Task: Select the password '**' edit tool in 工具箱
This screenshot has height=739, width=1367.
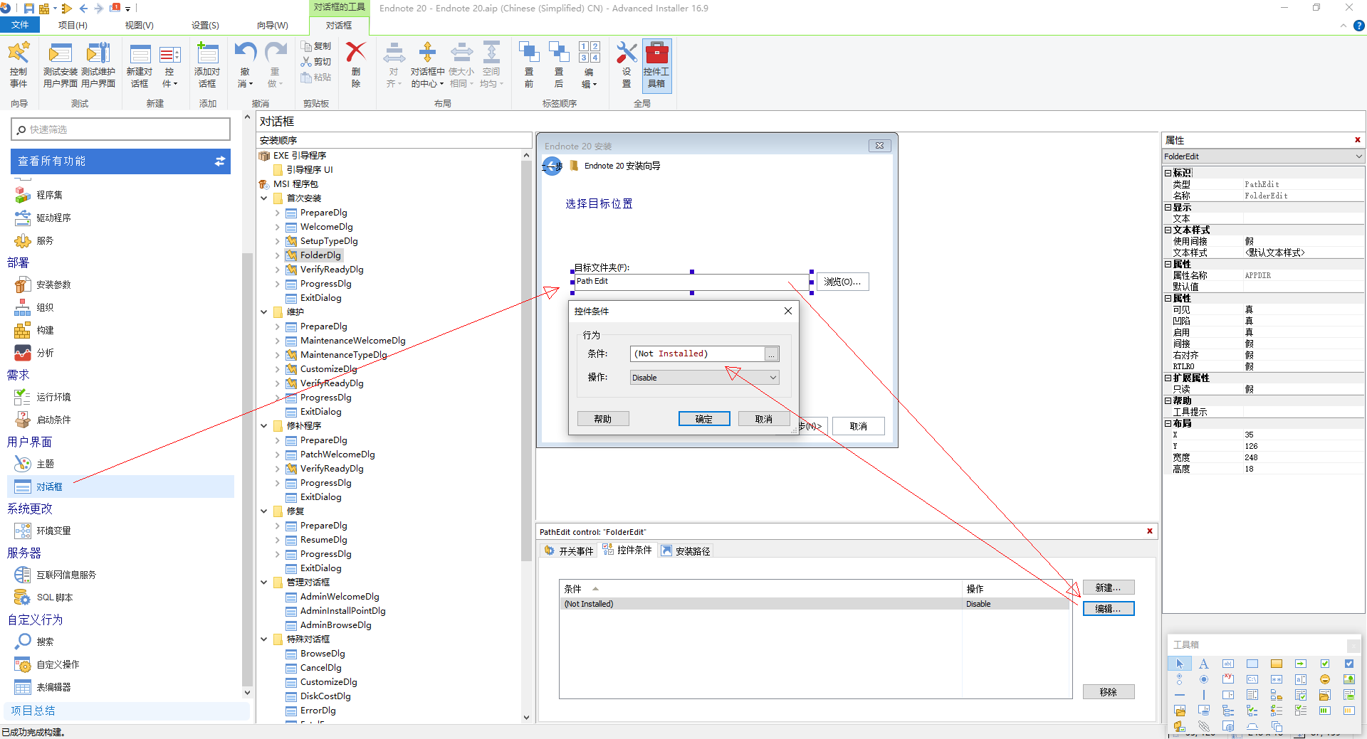Action: pos(1277,679)
